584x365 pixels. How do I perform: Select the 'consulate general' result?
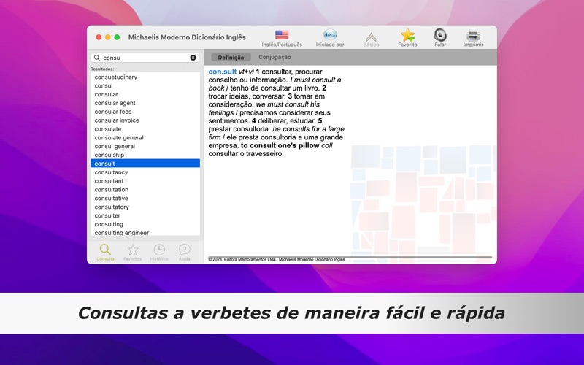pos(145,137)
